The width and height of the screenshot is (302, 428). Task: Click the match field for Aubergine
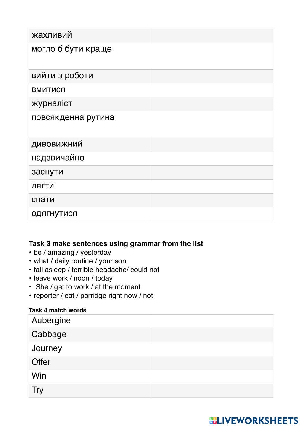click(x=212, y=321)
